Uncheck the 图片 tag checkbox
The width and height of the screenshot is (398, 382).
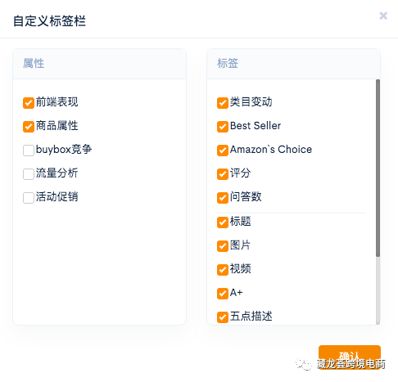pyautogui.click(x=223, y=246)
